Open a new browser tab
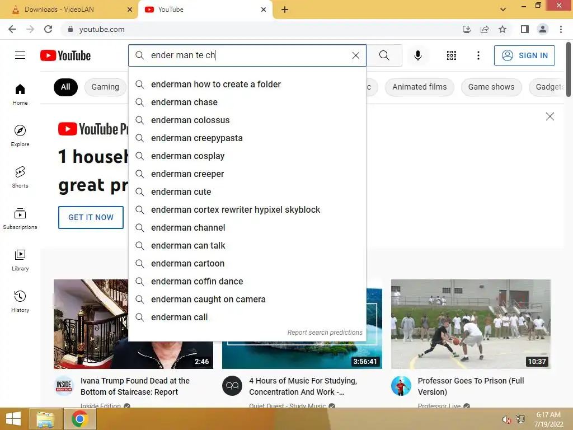The width and height of the screenshot is (573, 430). [x=285, y=10]
